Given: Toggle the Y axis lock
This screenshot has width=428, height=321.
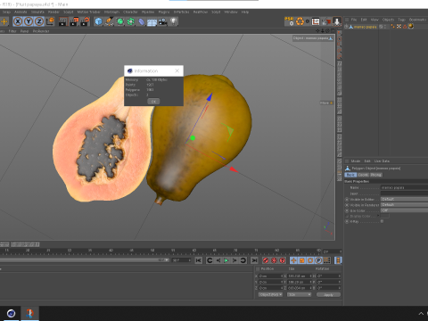Looking at the screenshot, I should (29, 21).
